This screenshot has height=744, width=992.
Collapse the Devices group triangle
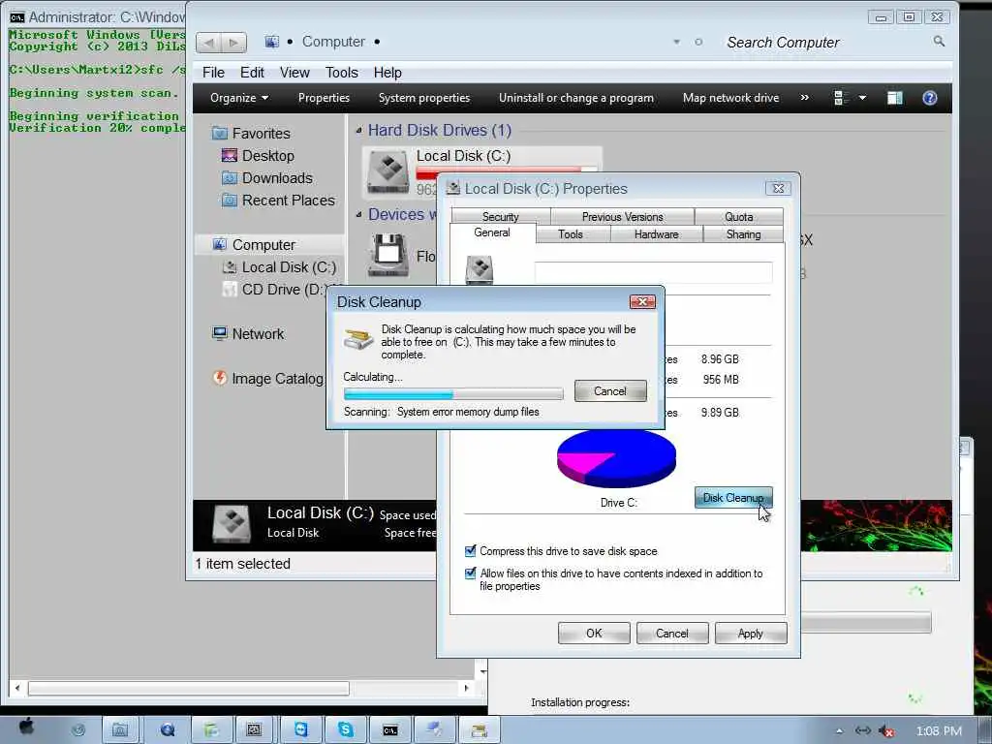coord(358,214)
